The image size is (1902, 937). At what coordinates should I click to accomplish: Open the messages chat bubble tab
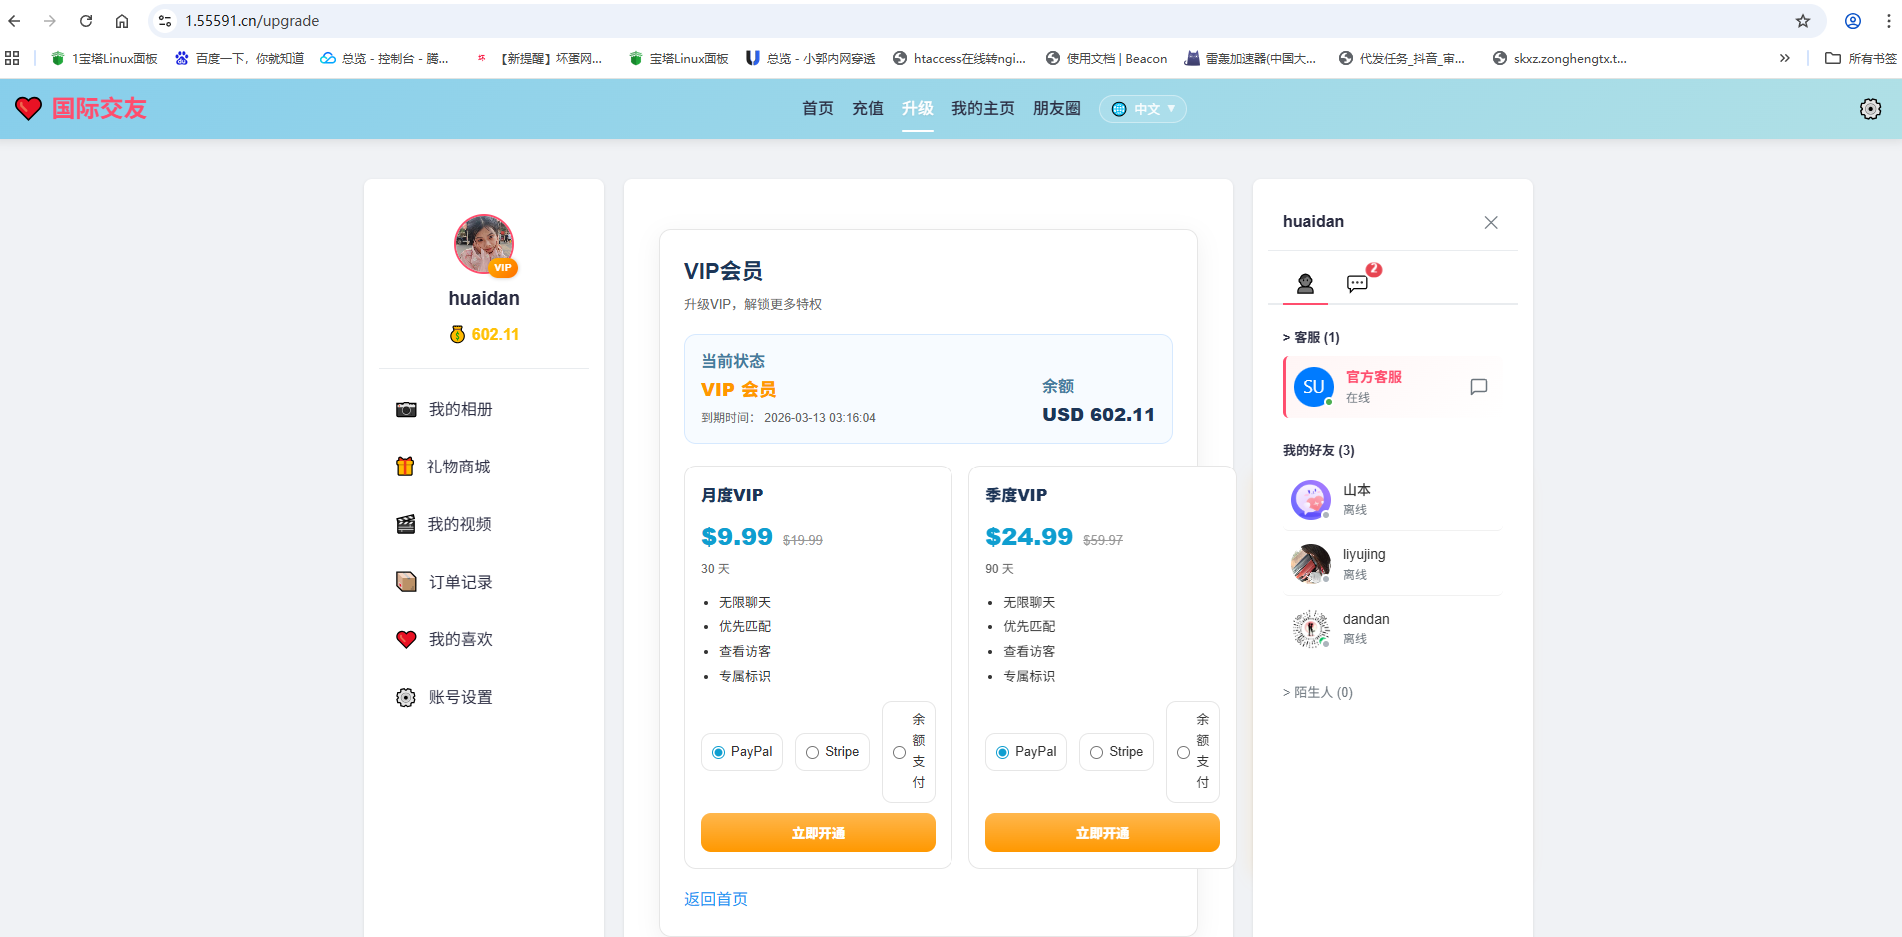click(1357, 283)
